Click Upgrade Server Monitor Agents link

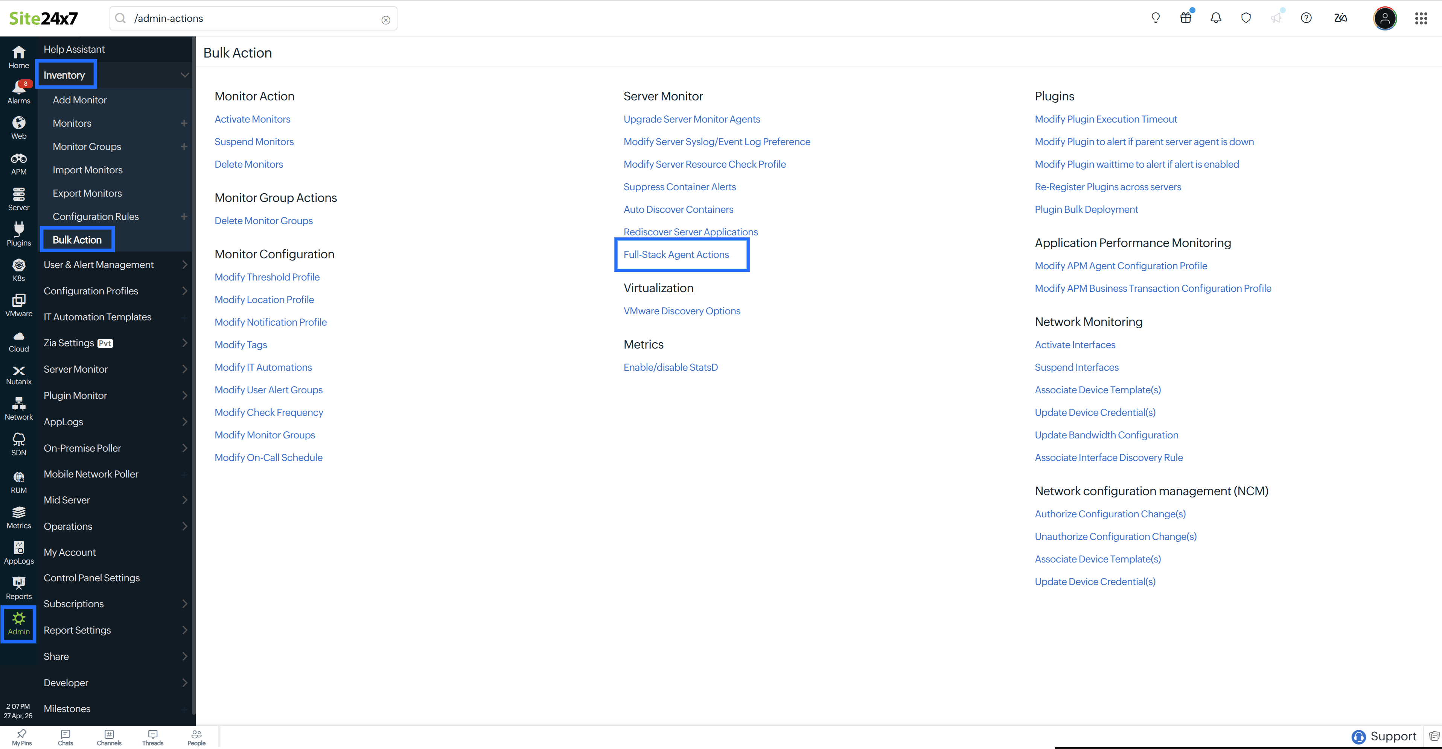691,119
